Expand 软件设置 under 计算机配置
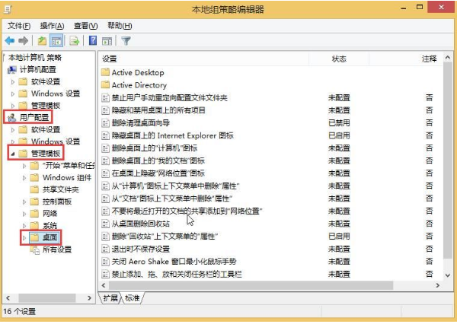457x324 pixels. coord(13,82)
